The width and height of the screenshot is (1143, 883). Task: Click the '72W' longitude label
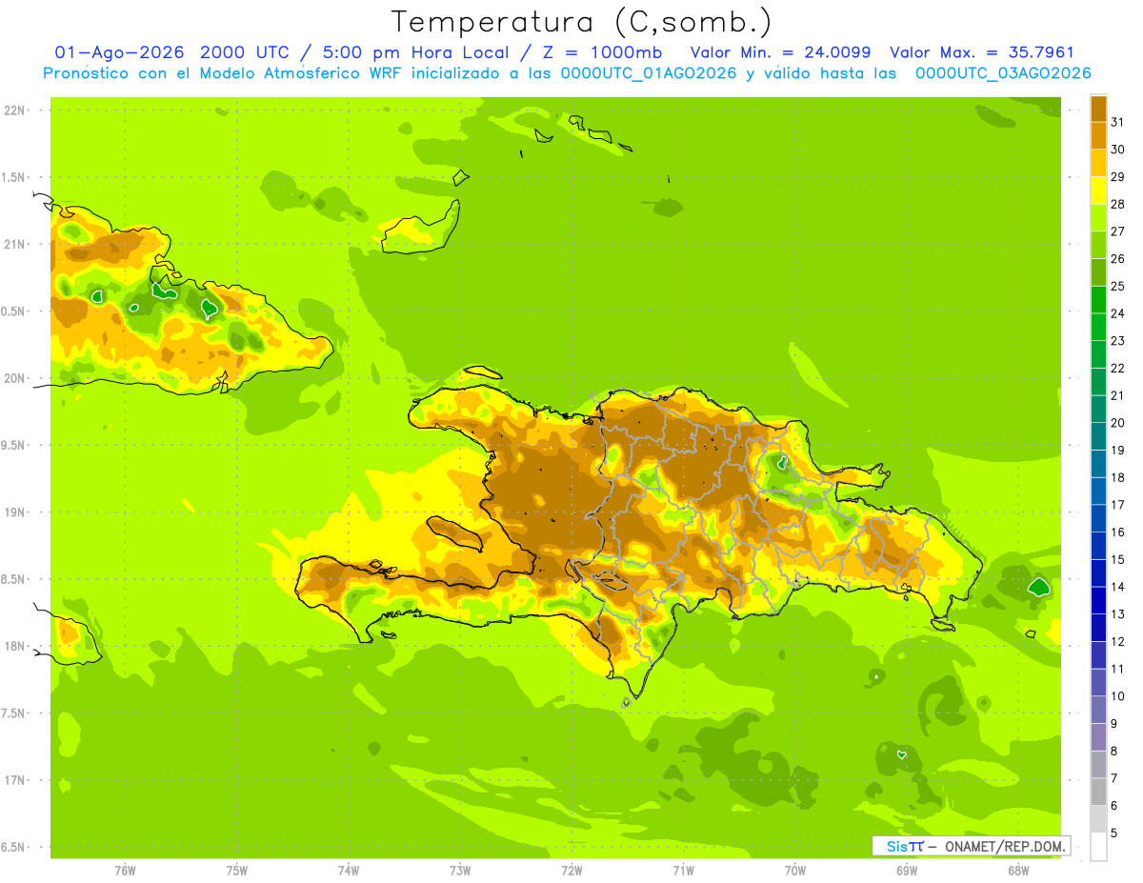point(571,870)
